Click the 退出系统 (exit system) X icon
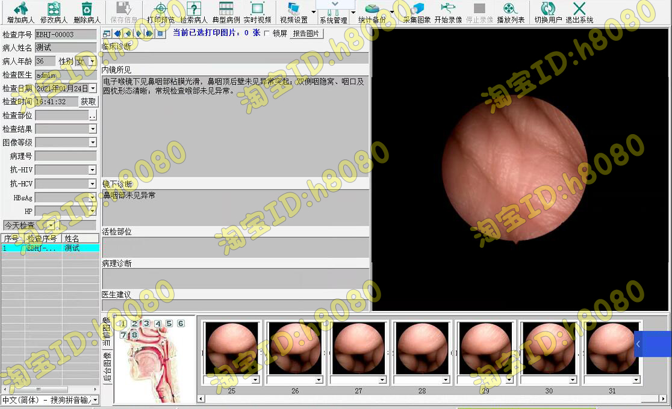This screenshot has width=672, height=409. click(x=579, y=12)
